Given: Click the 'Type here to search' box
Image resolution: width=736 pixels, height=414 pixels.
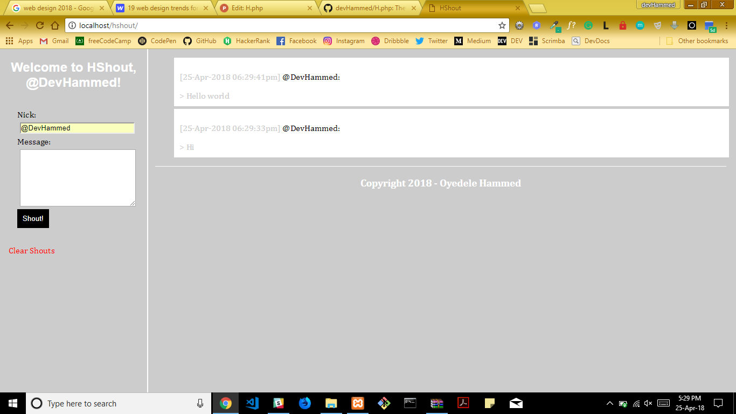Looking at the screenshot, I should (119, 403).
